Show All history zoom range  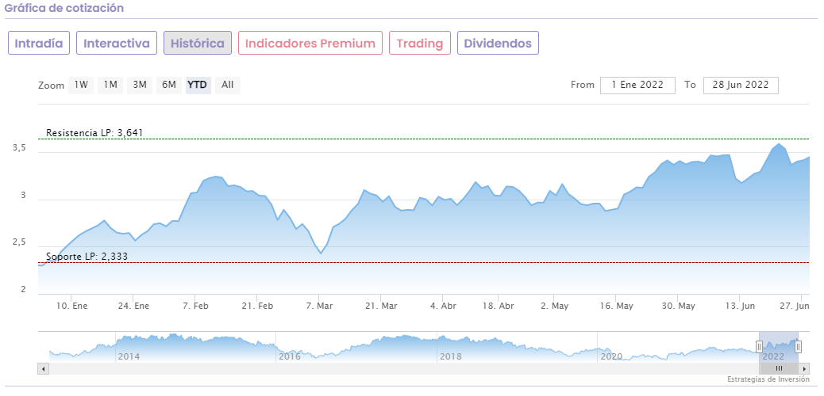click(x=227, y=85)
